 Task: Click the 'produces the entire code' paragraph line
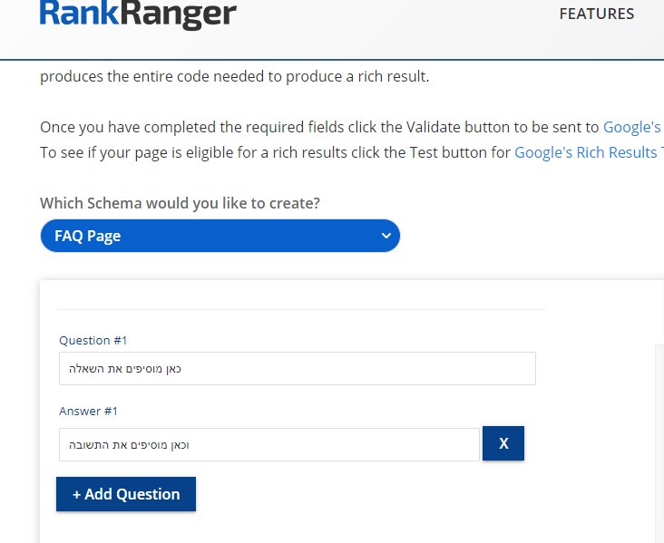pos(234,76)
